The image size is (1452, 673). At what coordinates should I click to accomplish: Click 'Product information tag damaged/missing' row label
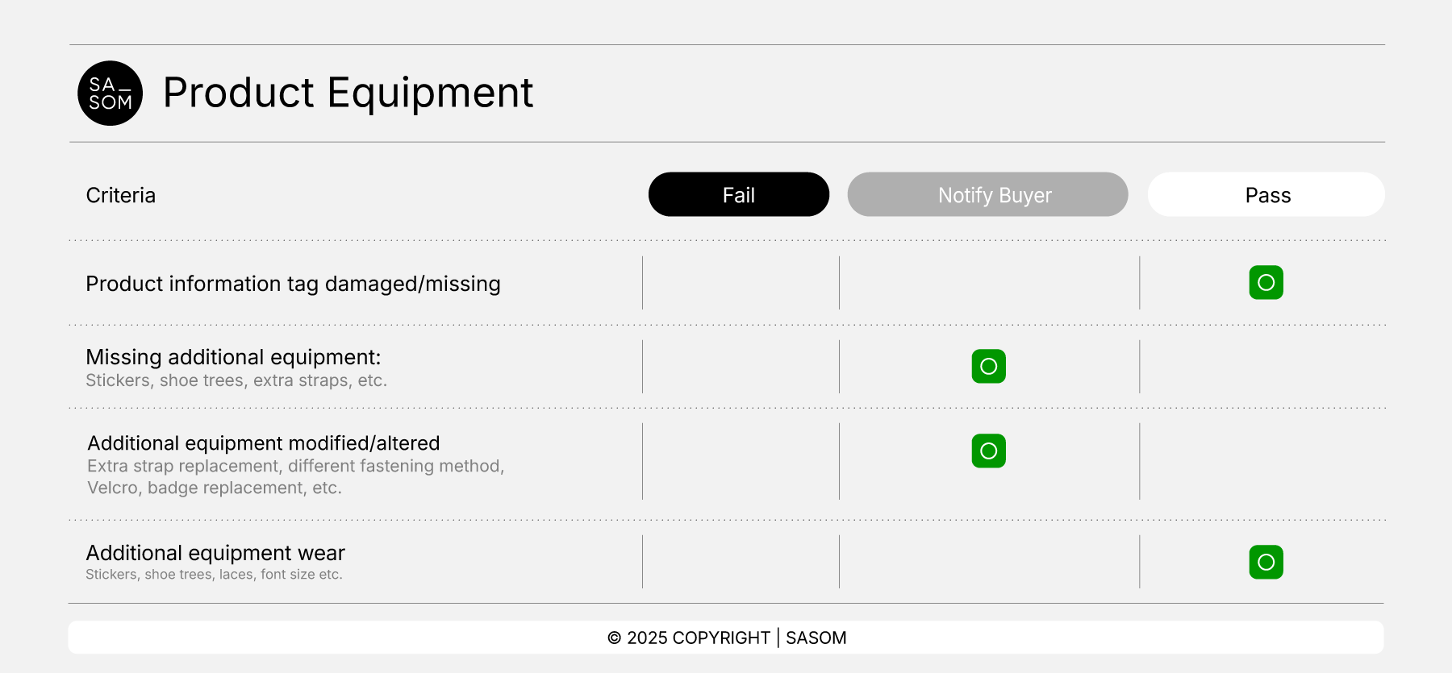point(293,284)
